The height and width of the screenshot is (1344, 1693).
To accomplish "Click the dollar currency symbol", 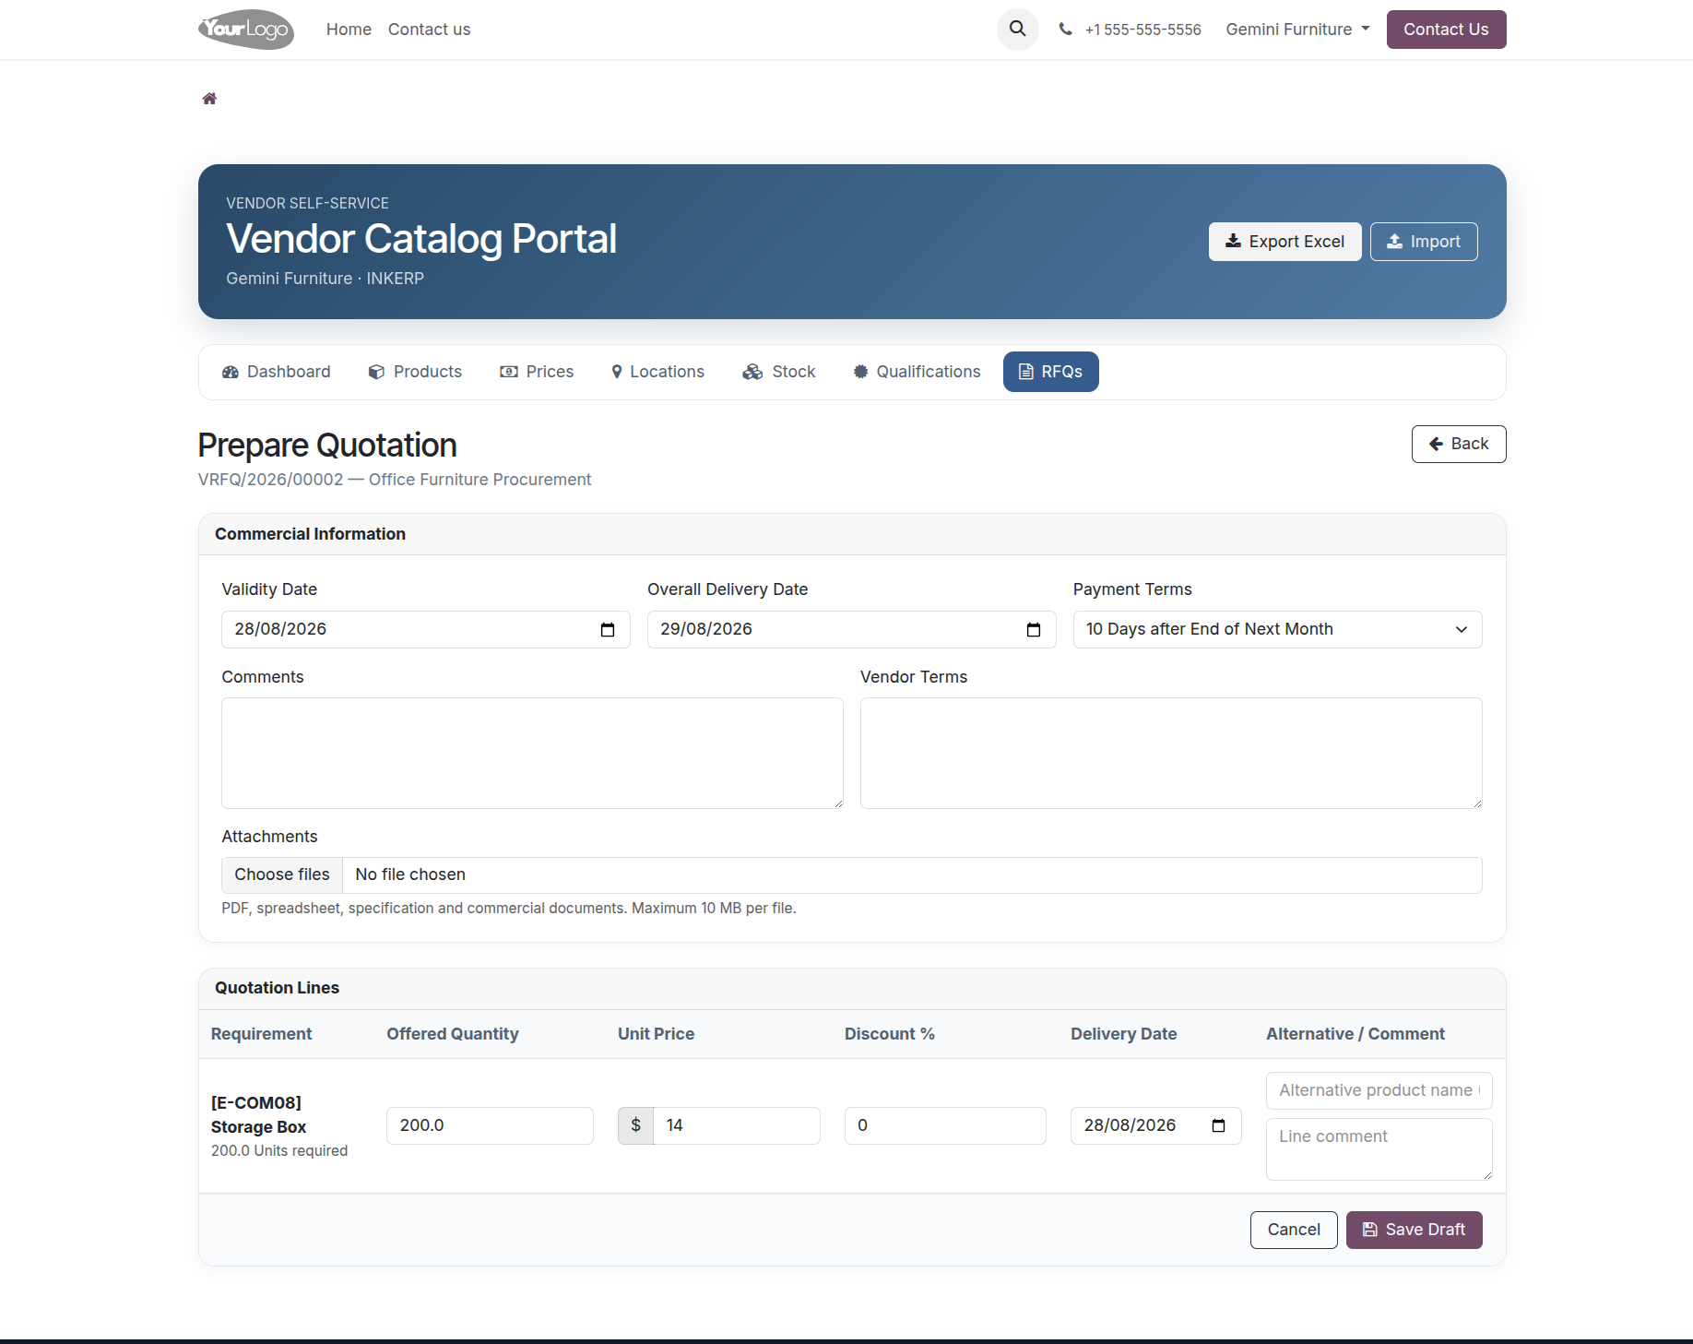I will [x=635, y=1125].
